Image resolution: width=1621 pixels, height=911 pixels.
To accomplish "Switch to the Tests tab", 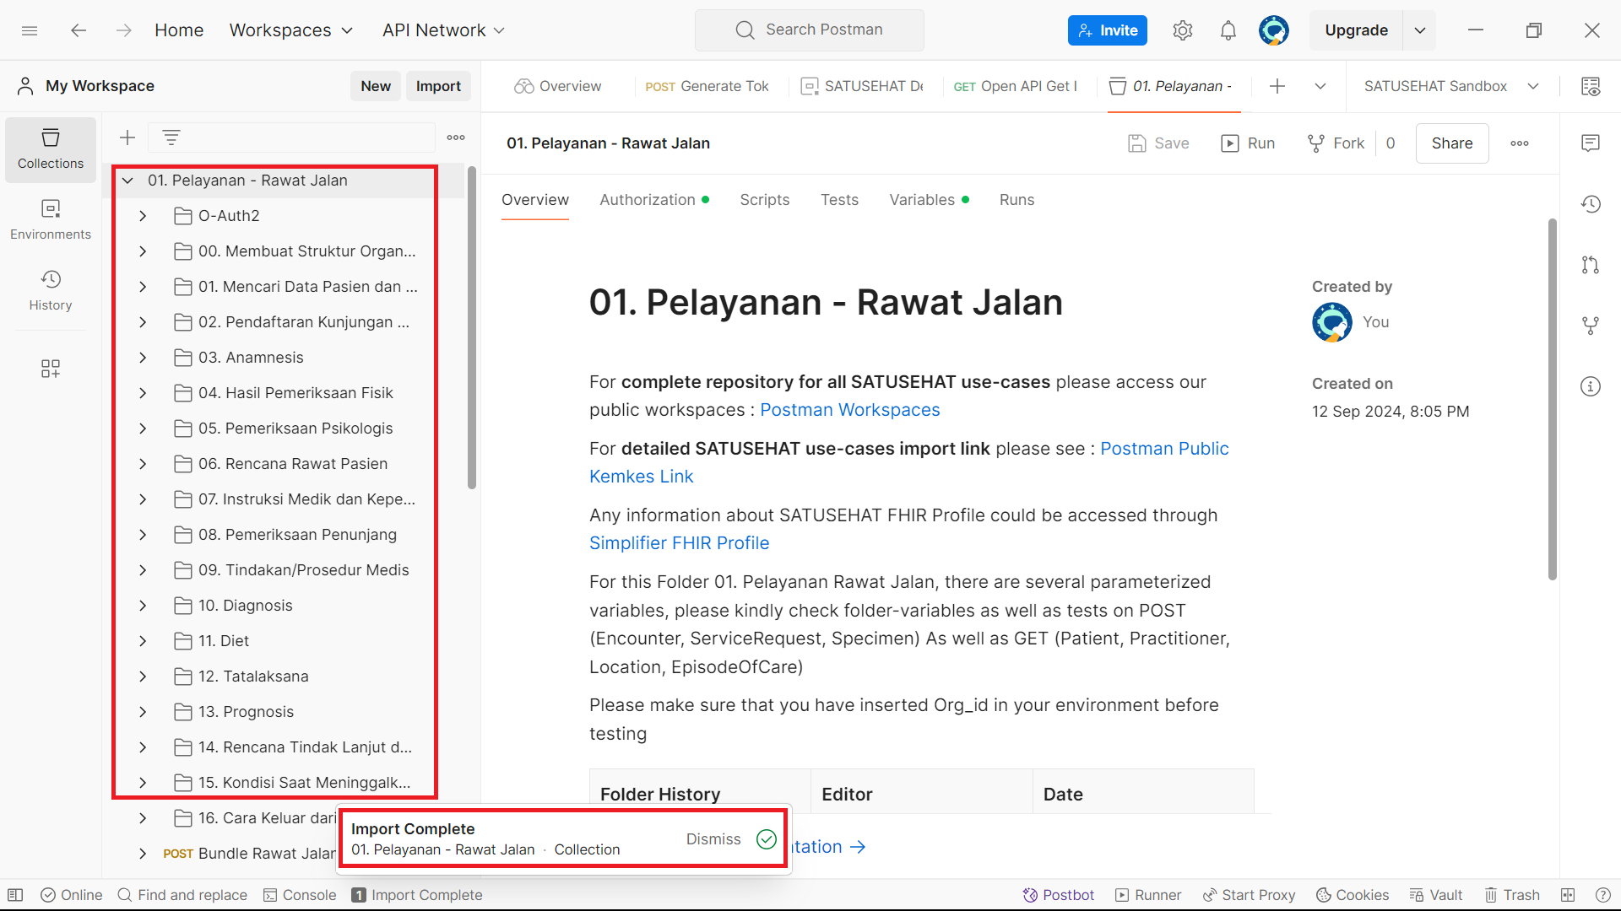I will (x=839, y=200).
